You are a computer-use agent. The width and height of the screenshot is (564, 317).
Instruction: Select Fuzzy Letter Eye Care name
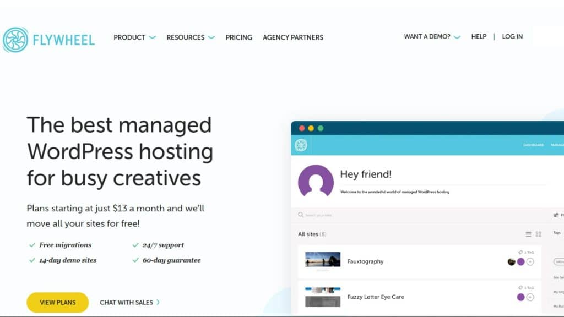pyautogui.click(x=376, y=297)
